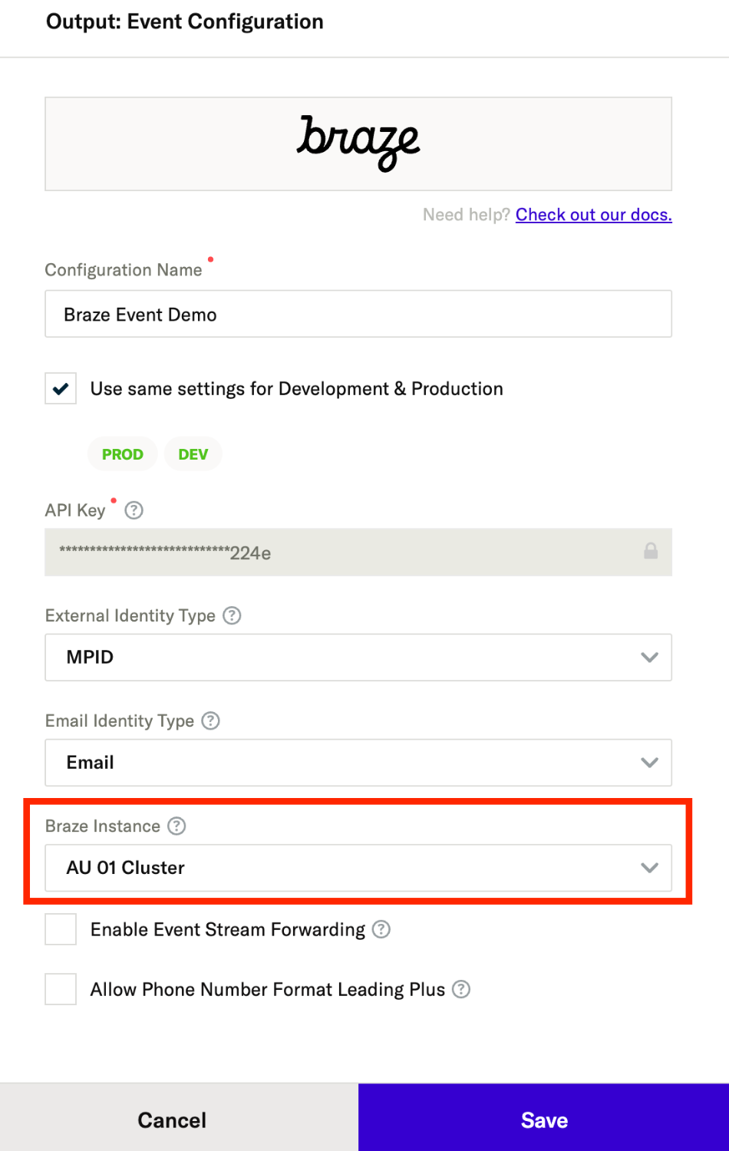Click the Email Identity Type label

click(x=120, y=721)
